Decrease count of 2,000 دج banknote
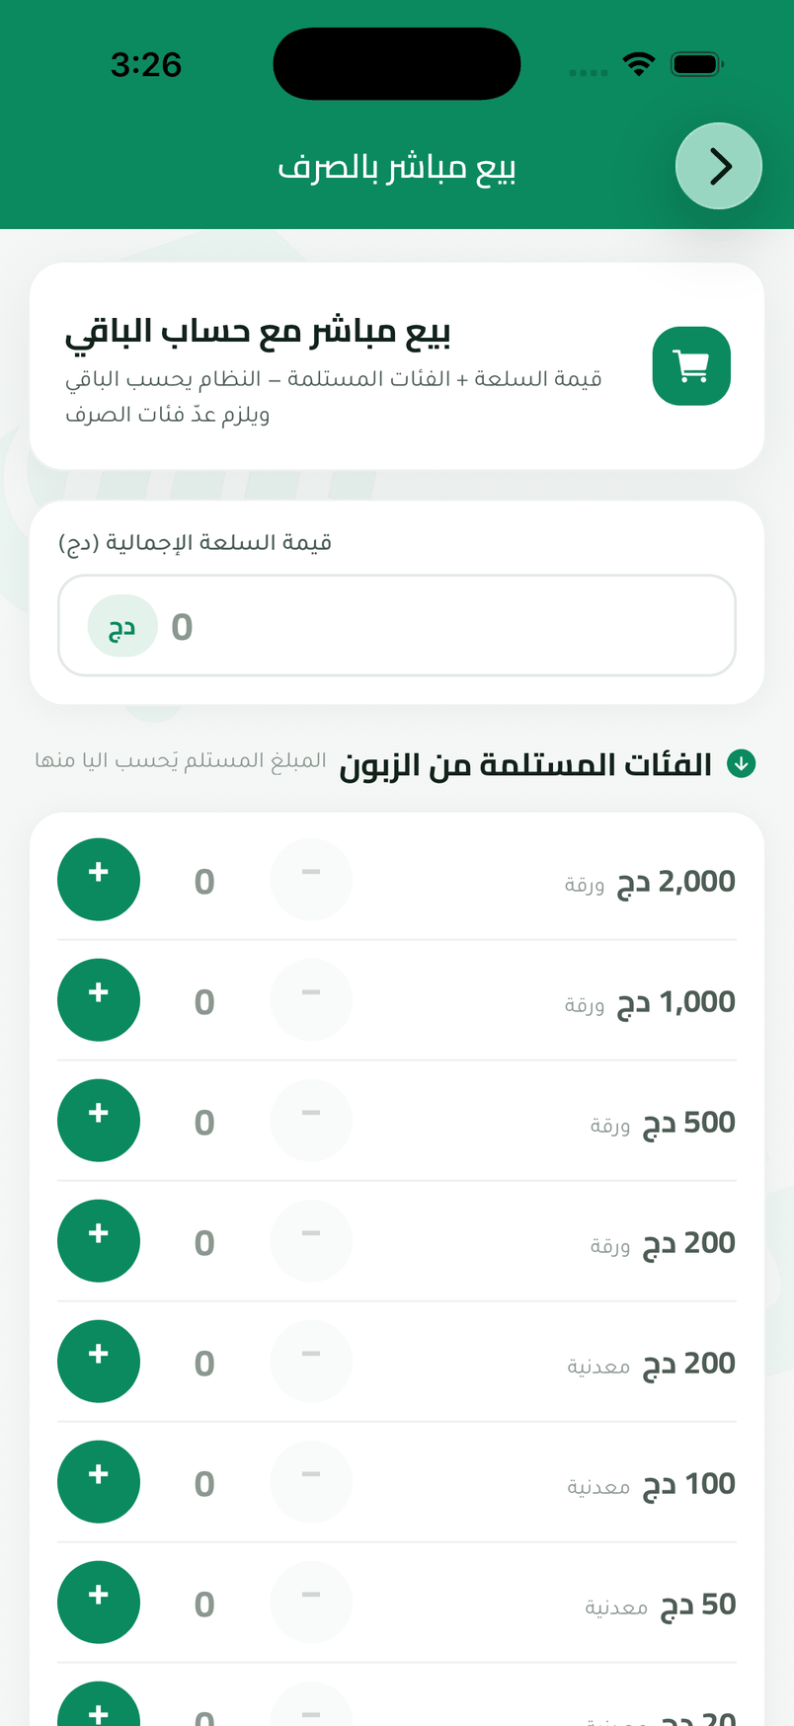 click(x=311, y=880)
